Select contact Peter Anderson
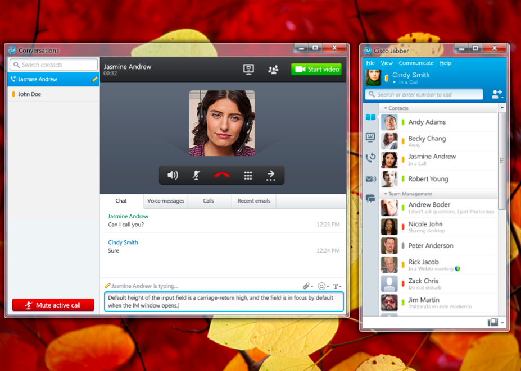Screen dimensions: 521x371 [438, 246]
